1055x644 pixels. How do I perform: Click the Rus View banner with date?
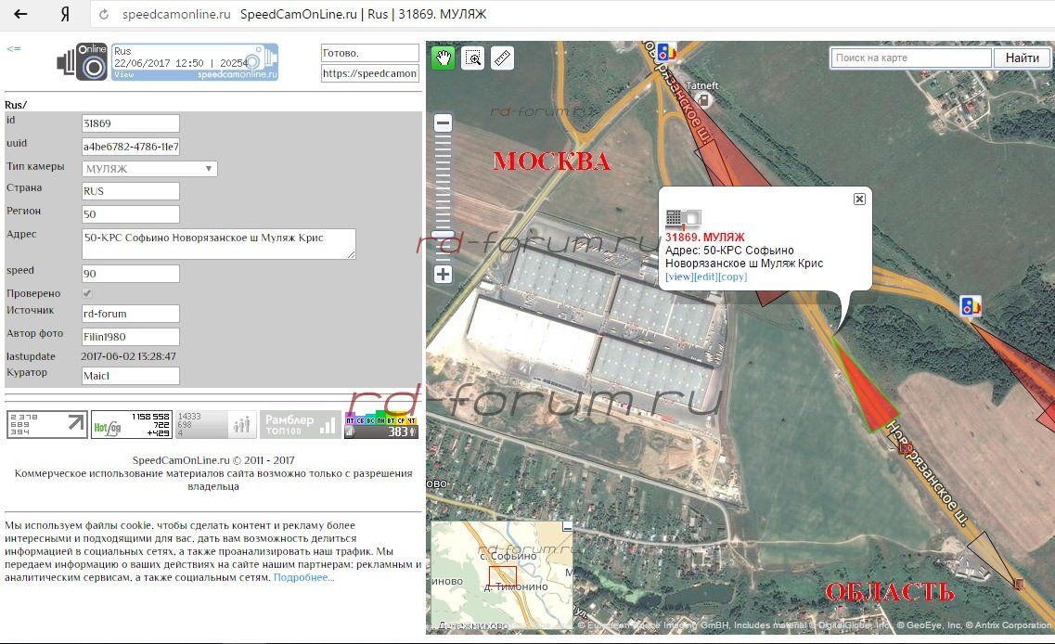[195, 62]
